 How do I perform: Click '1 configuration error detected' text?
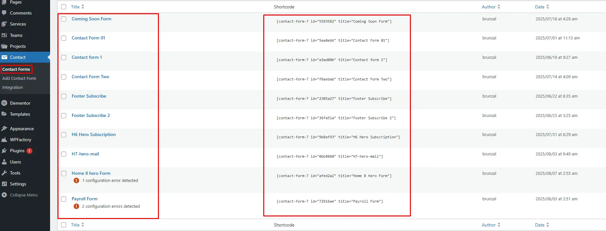tap(110, 180)
